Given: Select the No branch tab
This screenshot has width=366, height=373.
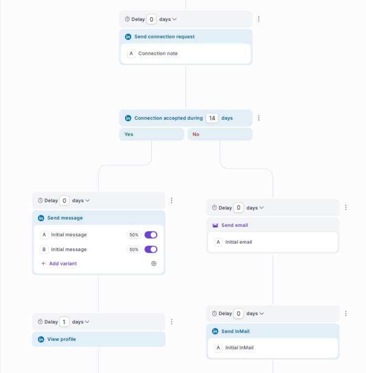Looking at the screenshot, I should [x=219, y=134].
